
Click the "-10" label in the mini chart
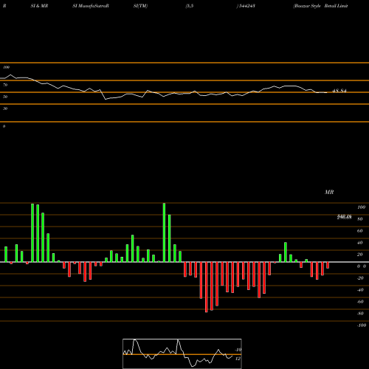pyautogui.click(x=238, y=350)
